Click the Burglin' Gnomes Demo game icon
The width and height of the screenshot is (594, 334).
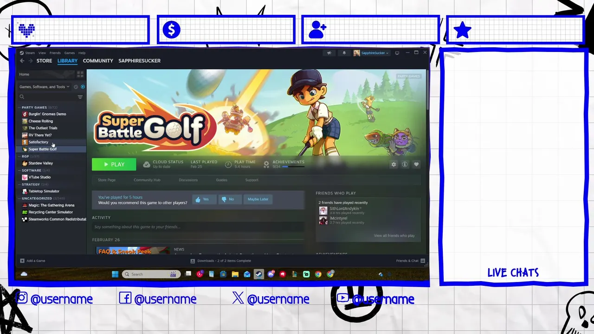tap(25, 114)
